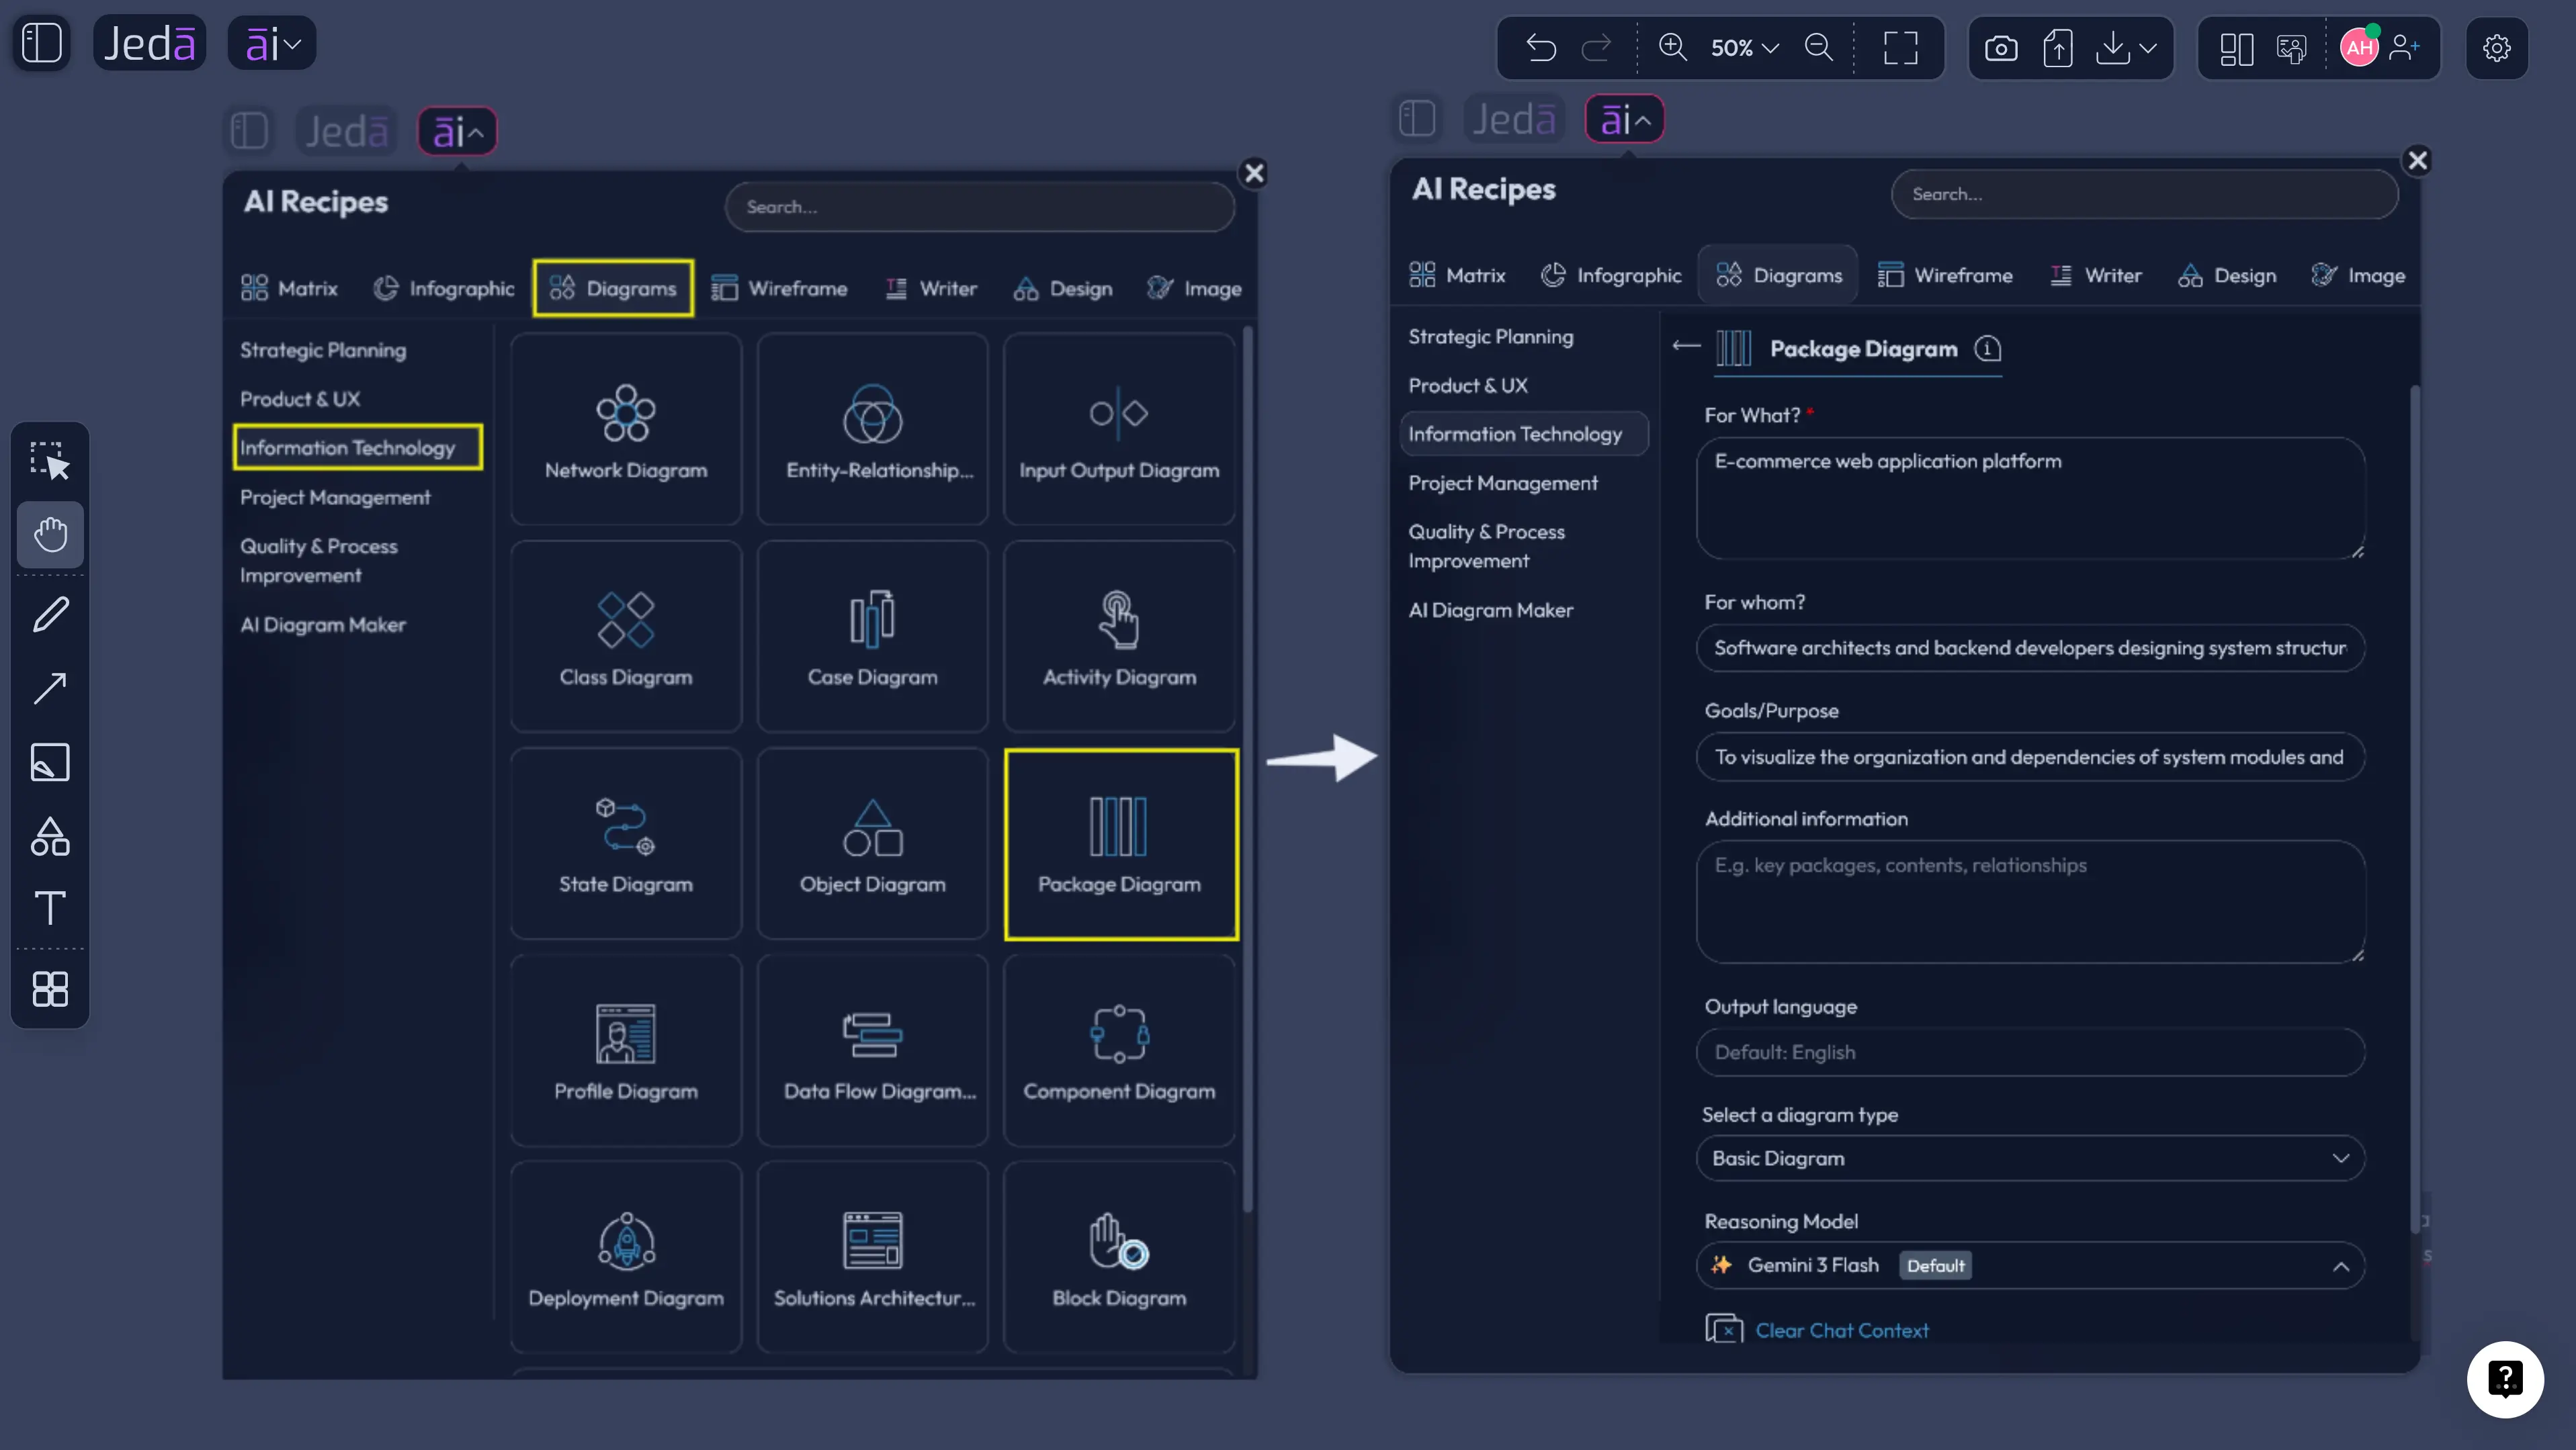This screenshot has width=2576, height=1450.
Task: Activate the hand pan tool
Action: tap(50, 535)
